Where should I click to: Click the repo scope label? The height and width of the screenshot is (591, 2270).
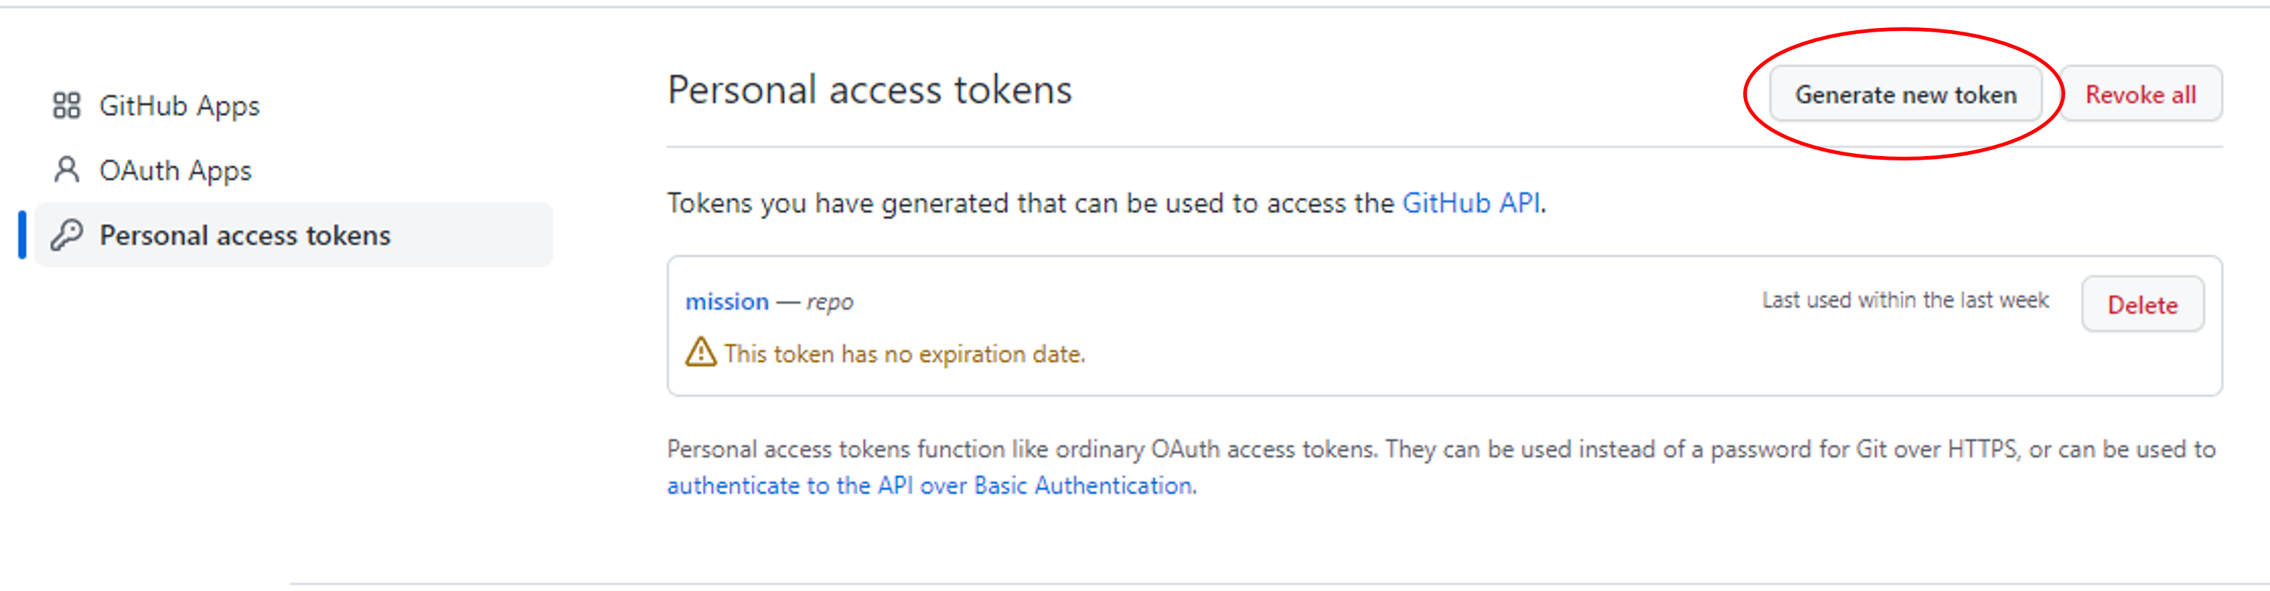coord(829,302)
